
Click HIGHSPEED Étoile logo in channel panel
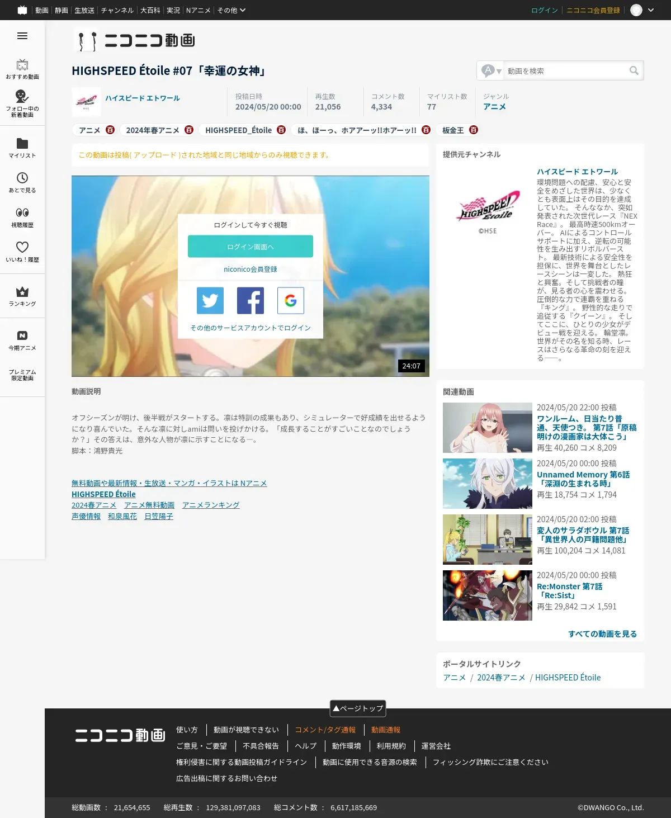[488, 212]
